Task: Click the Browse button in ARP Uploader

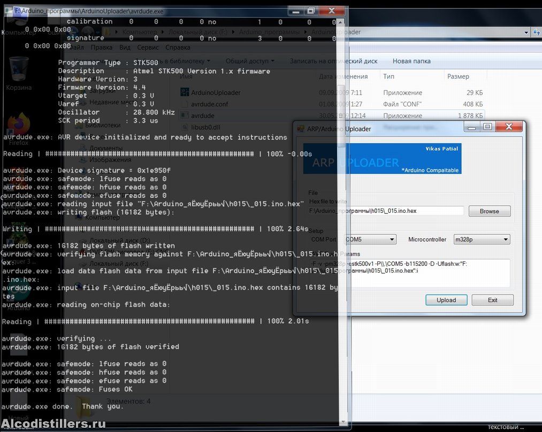Action: click(x=490, y=211)
